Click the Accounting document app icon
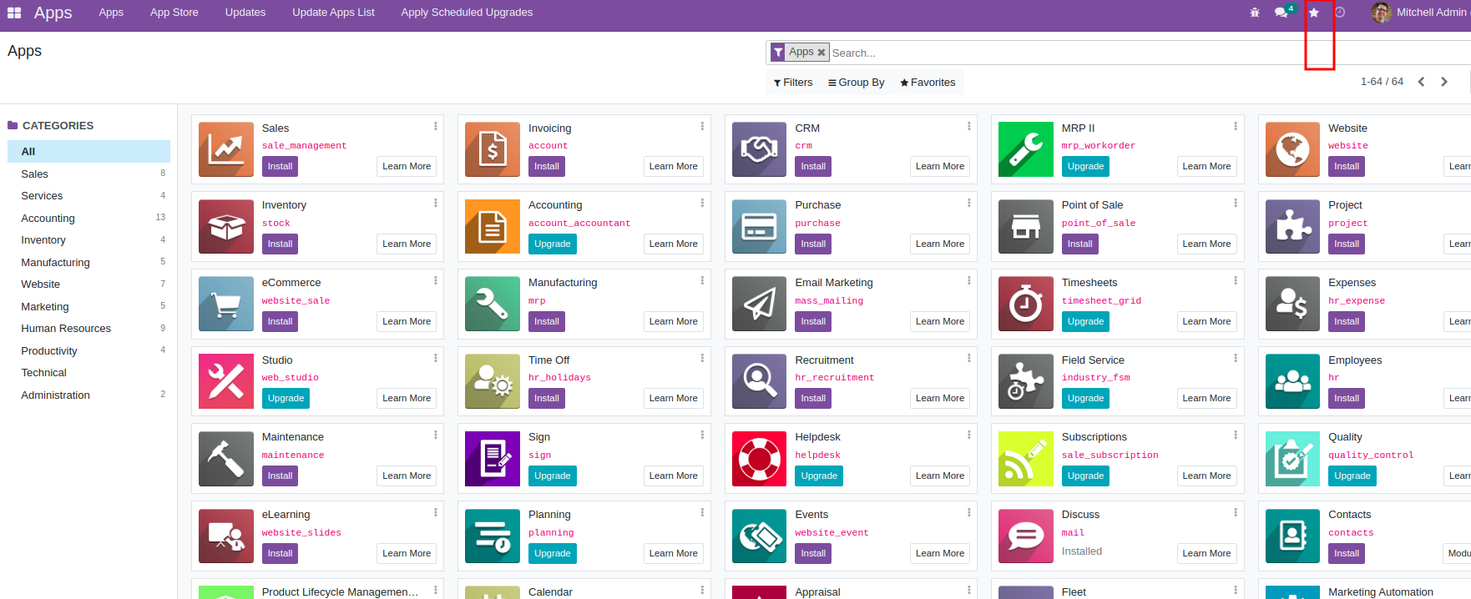The width and height of the screenshot is (1471, 599). point(493,227)
